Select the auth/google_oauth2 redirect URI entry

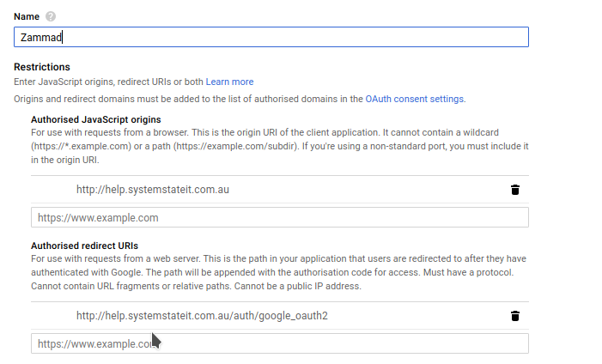[x=202, y=315]
